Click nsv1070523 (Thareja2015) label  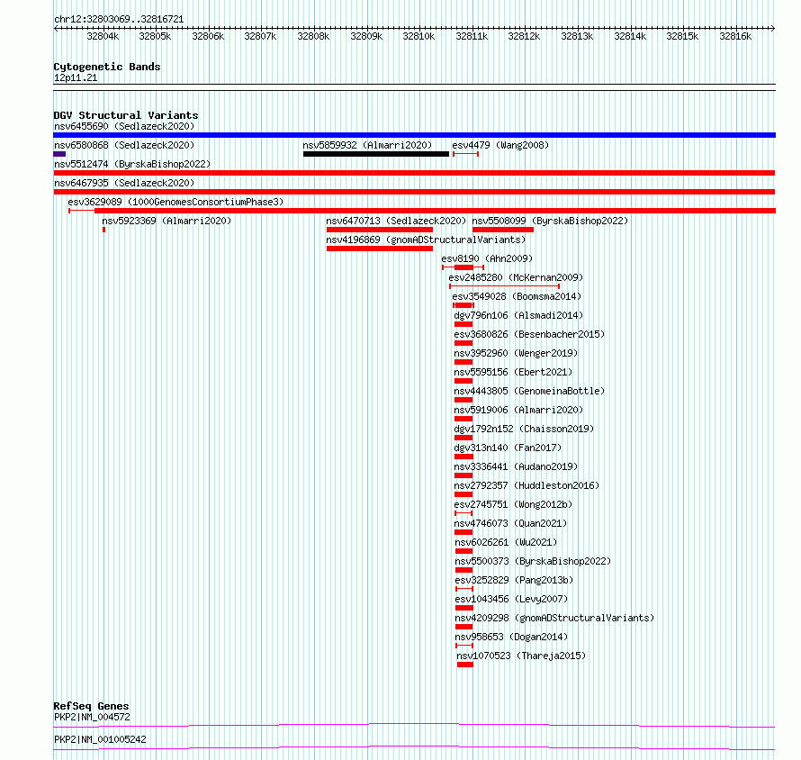(x=521, y=656)
